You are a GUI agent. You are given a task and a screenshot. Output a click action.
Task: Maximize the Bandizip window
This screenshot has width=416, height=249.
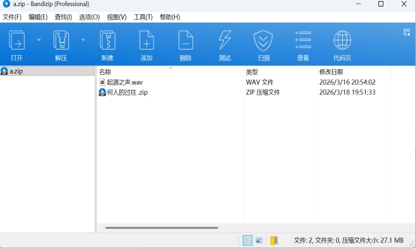[x=381, y=4]
